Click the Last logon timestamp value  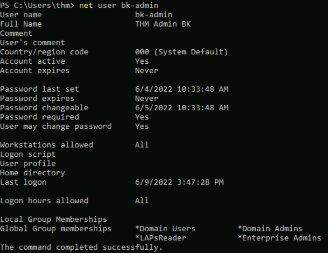click(x=179, y=182)
